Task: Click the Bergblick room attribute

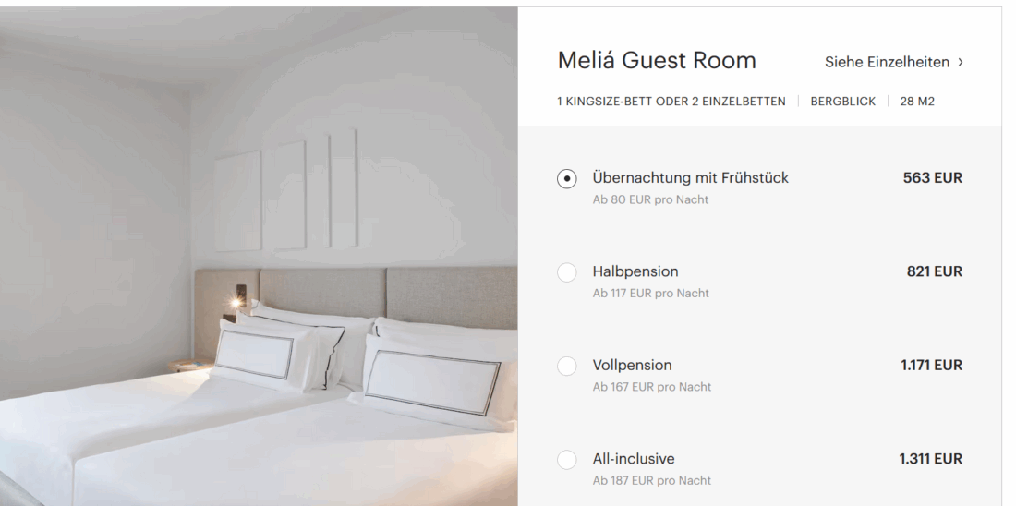Action: coord(842,102)
